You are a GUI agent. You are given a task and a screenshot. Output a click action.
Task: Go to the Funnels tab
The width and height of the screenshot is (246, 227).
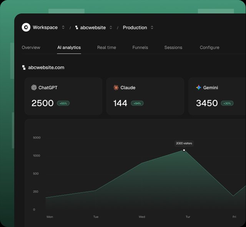click(140, 47)
